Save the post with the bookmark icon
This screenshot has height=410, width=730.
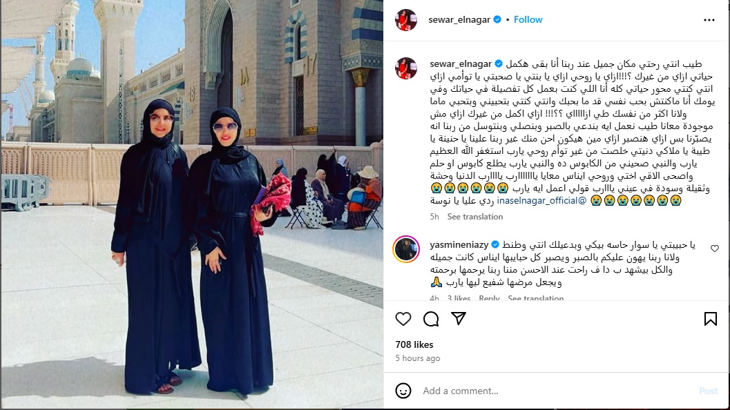(711, 319)
